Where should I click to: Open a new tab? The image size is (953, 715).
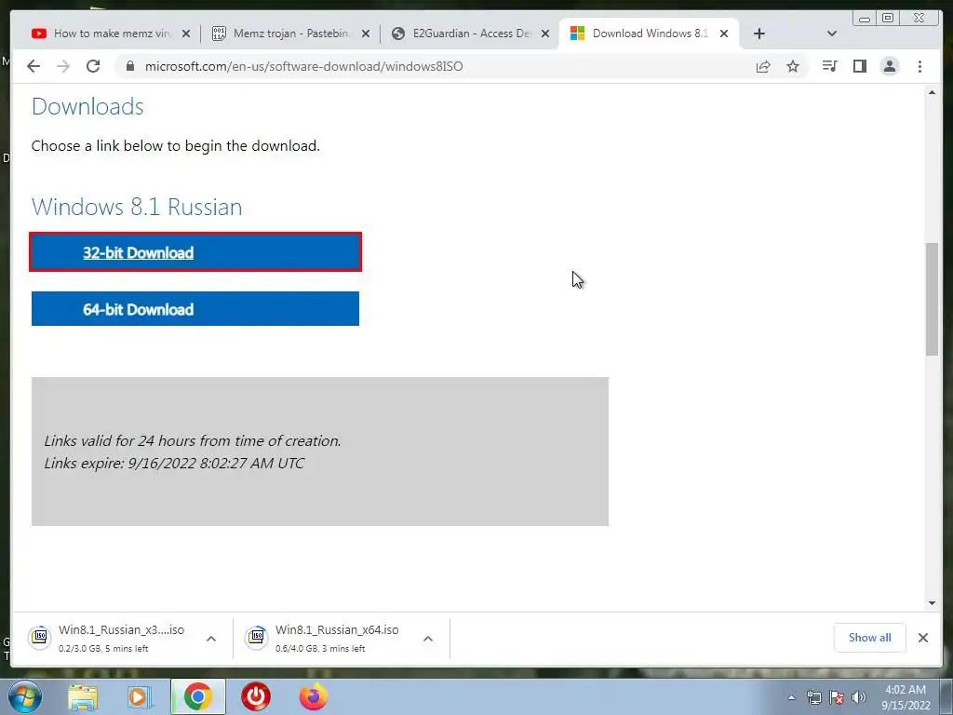759,34
